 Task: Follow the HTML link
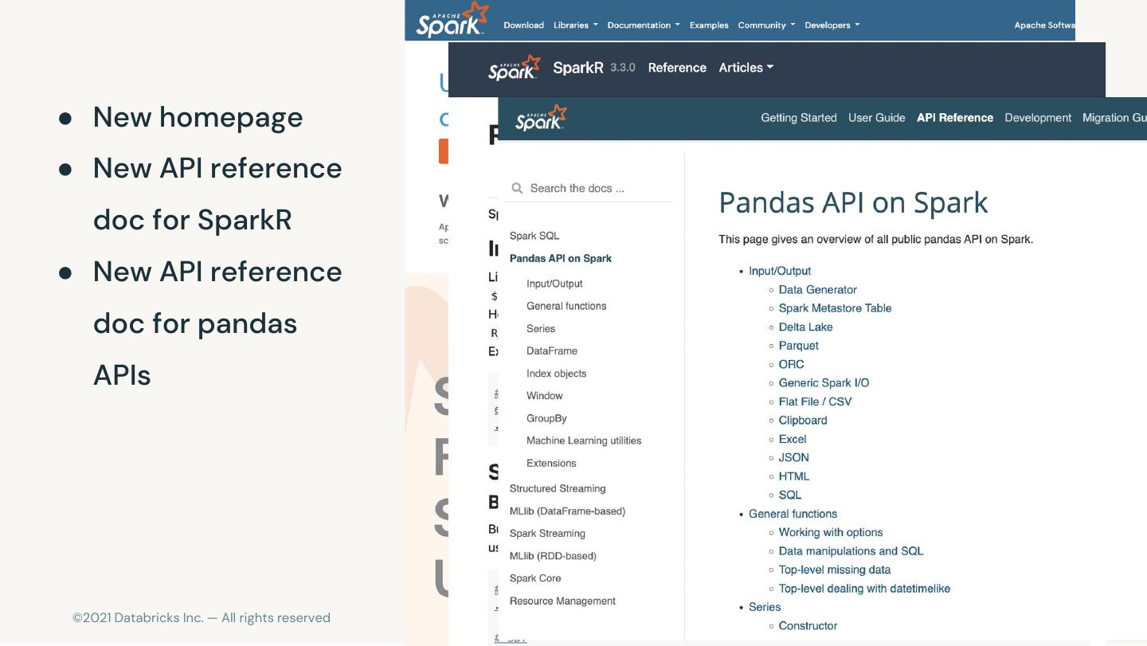pos(794,476)
